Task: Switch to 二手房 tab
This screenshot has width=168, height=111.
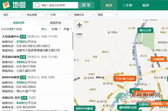Action: tap(127, 5)
